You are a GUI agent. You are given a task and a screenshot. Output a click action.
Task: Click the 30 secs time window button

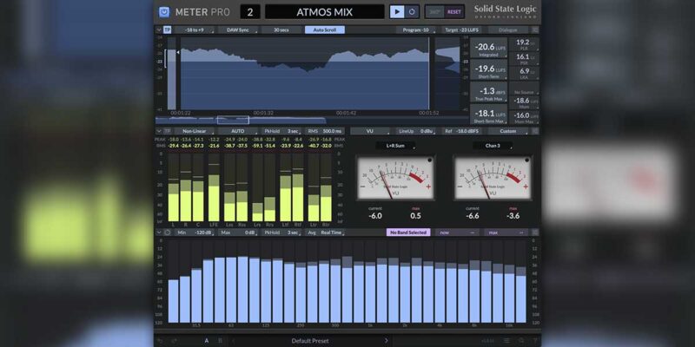tap(281, 30)
